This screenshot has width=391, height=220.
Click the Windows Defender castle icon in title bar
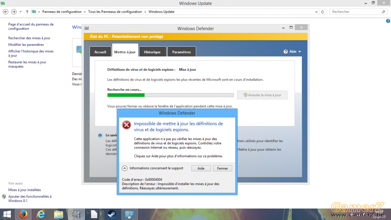(x=86, y=28)
